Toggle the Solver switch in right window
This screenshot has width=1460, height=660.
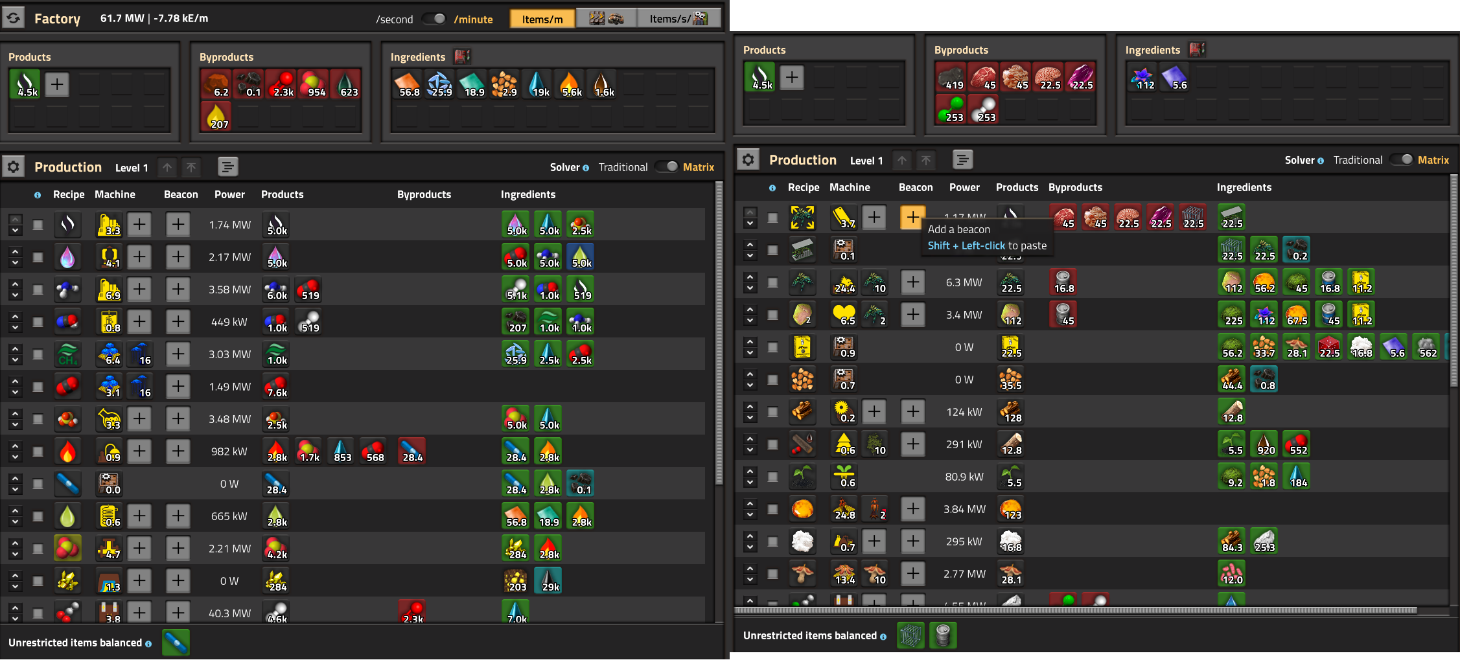coord(1401,160)
